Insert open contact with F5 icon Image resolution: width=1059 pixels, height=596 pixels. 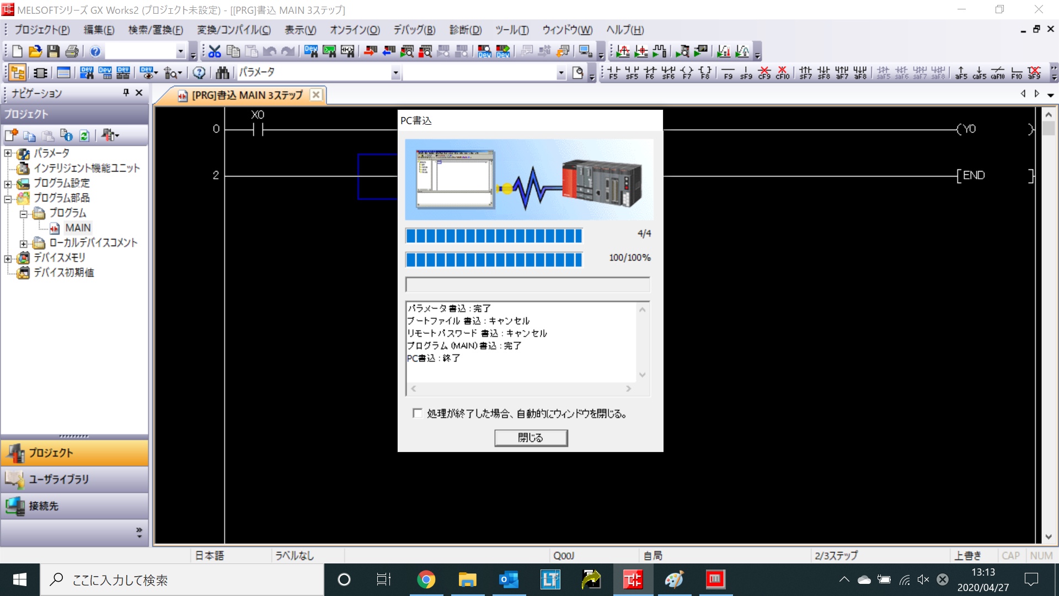pos(614,72)
